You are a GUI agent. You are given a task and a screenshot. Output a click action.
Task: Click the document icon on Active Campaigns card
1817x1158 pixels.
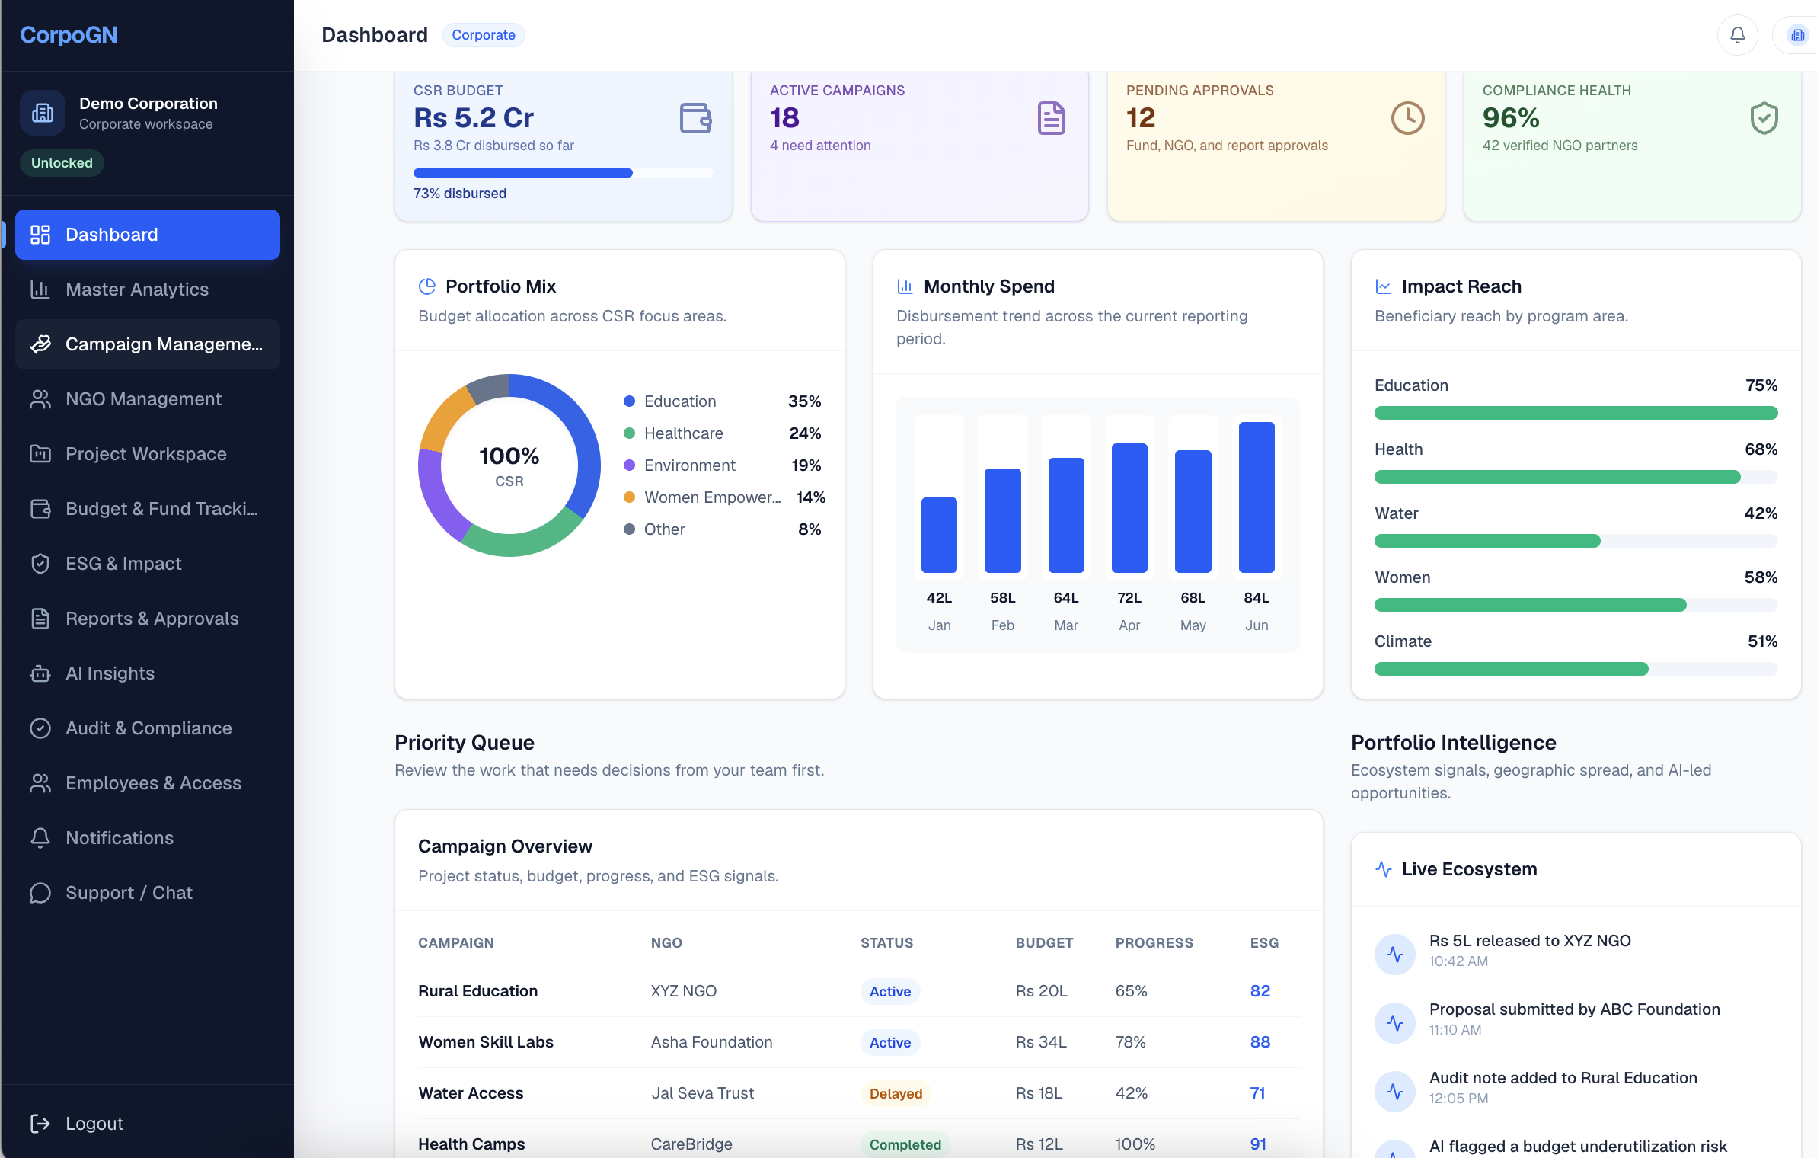point(1051,118)
